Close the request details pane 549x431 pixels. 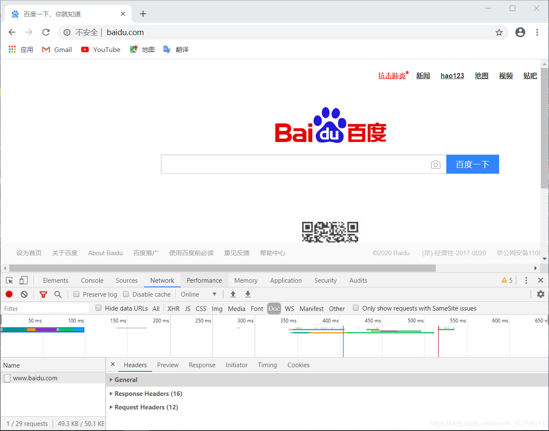pyautogui.click(x=113, y=364)
